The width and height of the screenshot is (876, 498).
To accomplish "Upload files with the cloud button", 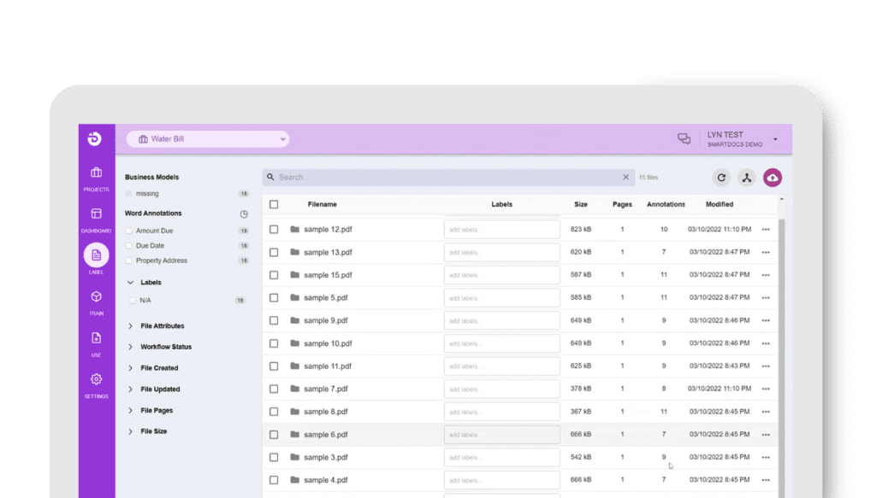I will click(x=772, y=178).
